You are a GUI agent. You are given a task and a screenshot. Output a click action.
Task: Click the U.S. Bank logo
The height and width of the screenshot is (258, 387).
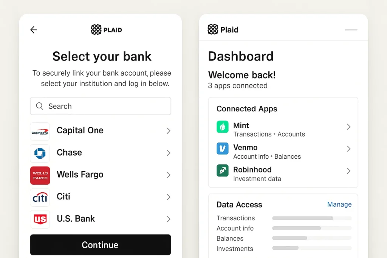tap(40, 219)
